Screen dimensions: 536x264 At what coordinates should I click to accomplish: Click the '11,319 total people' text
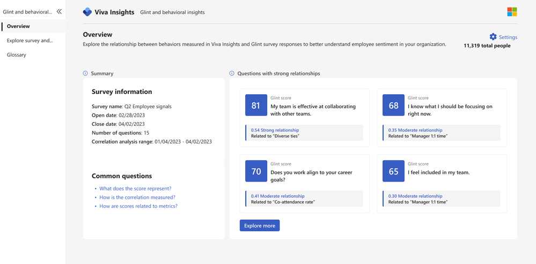[487, 46]
